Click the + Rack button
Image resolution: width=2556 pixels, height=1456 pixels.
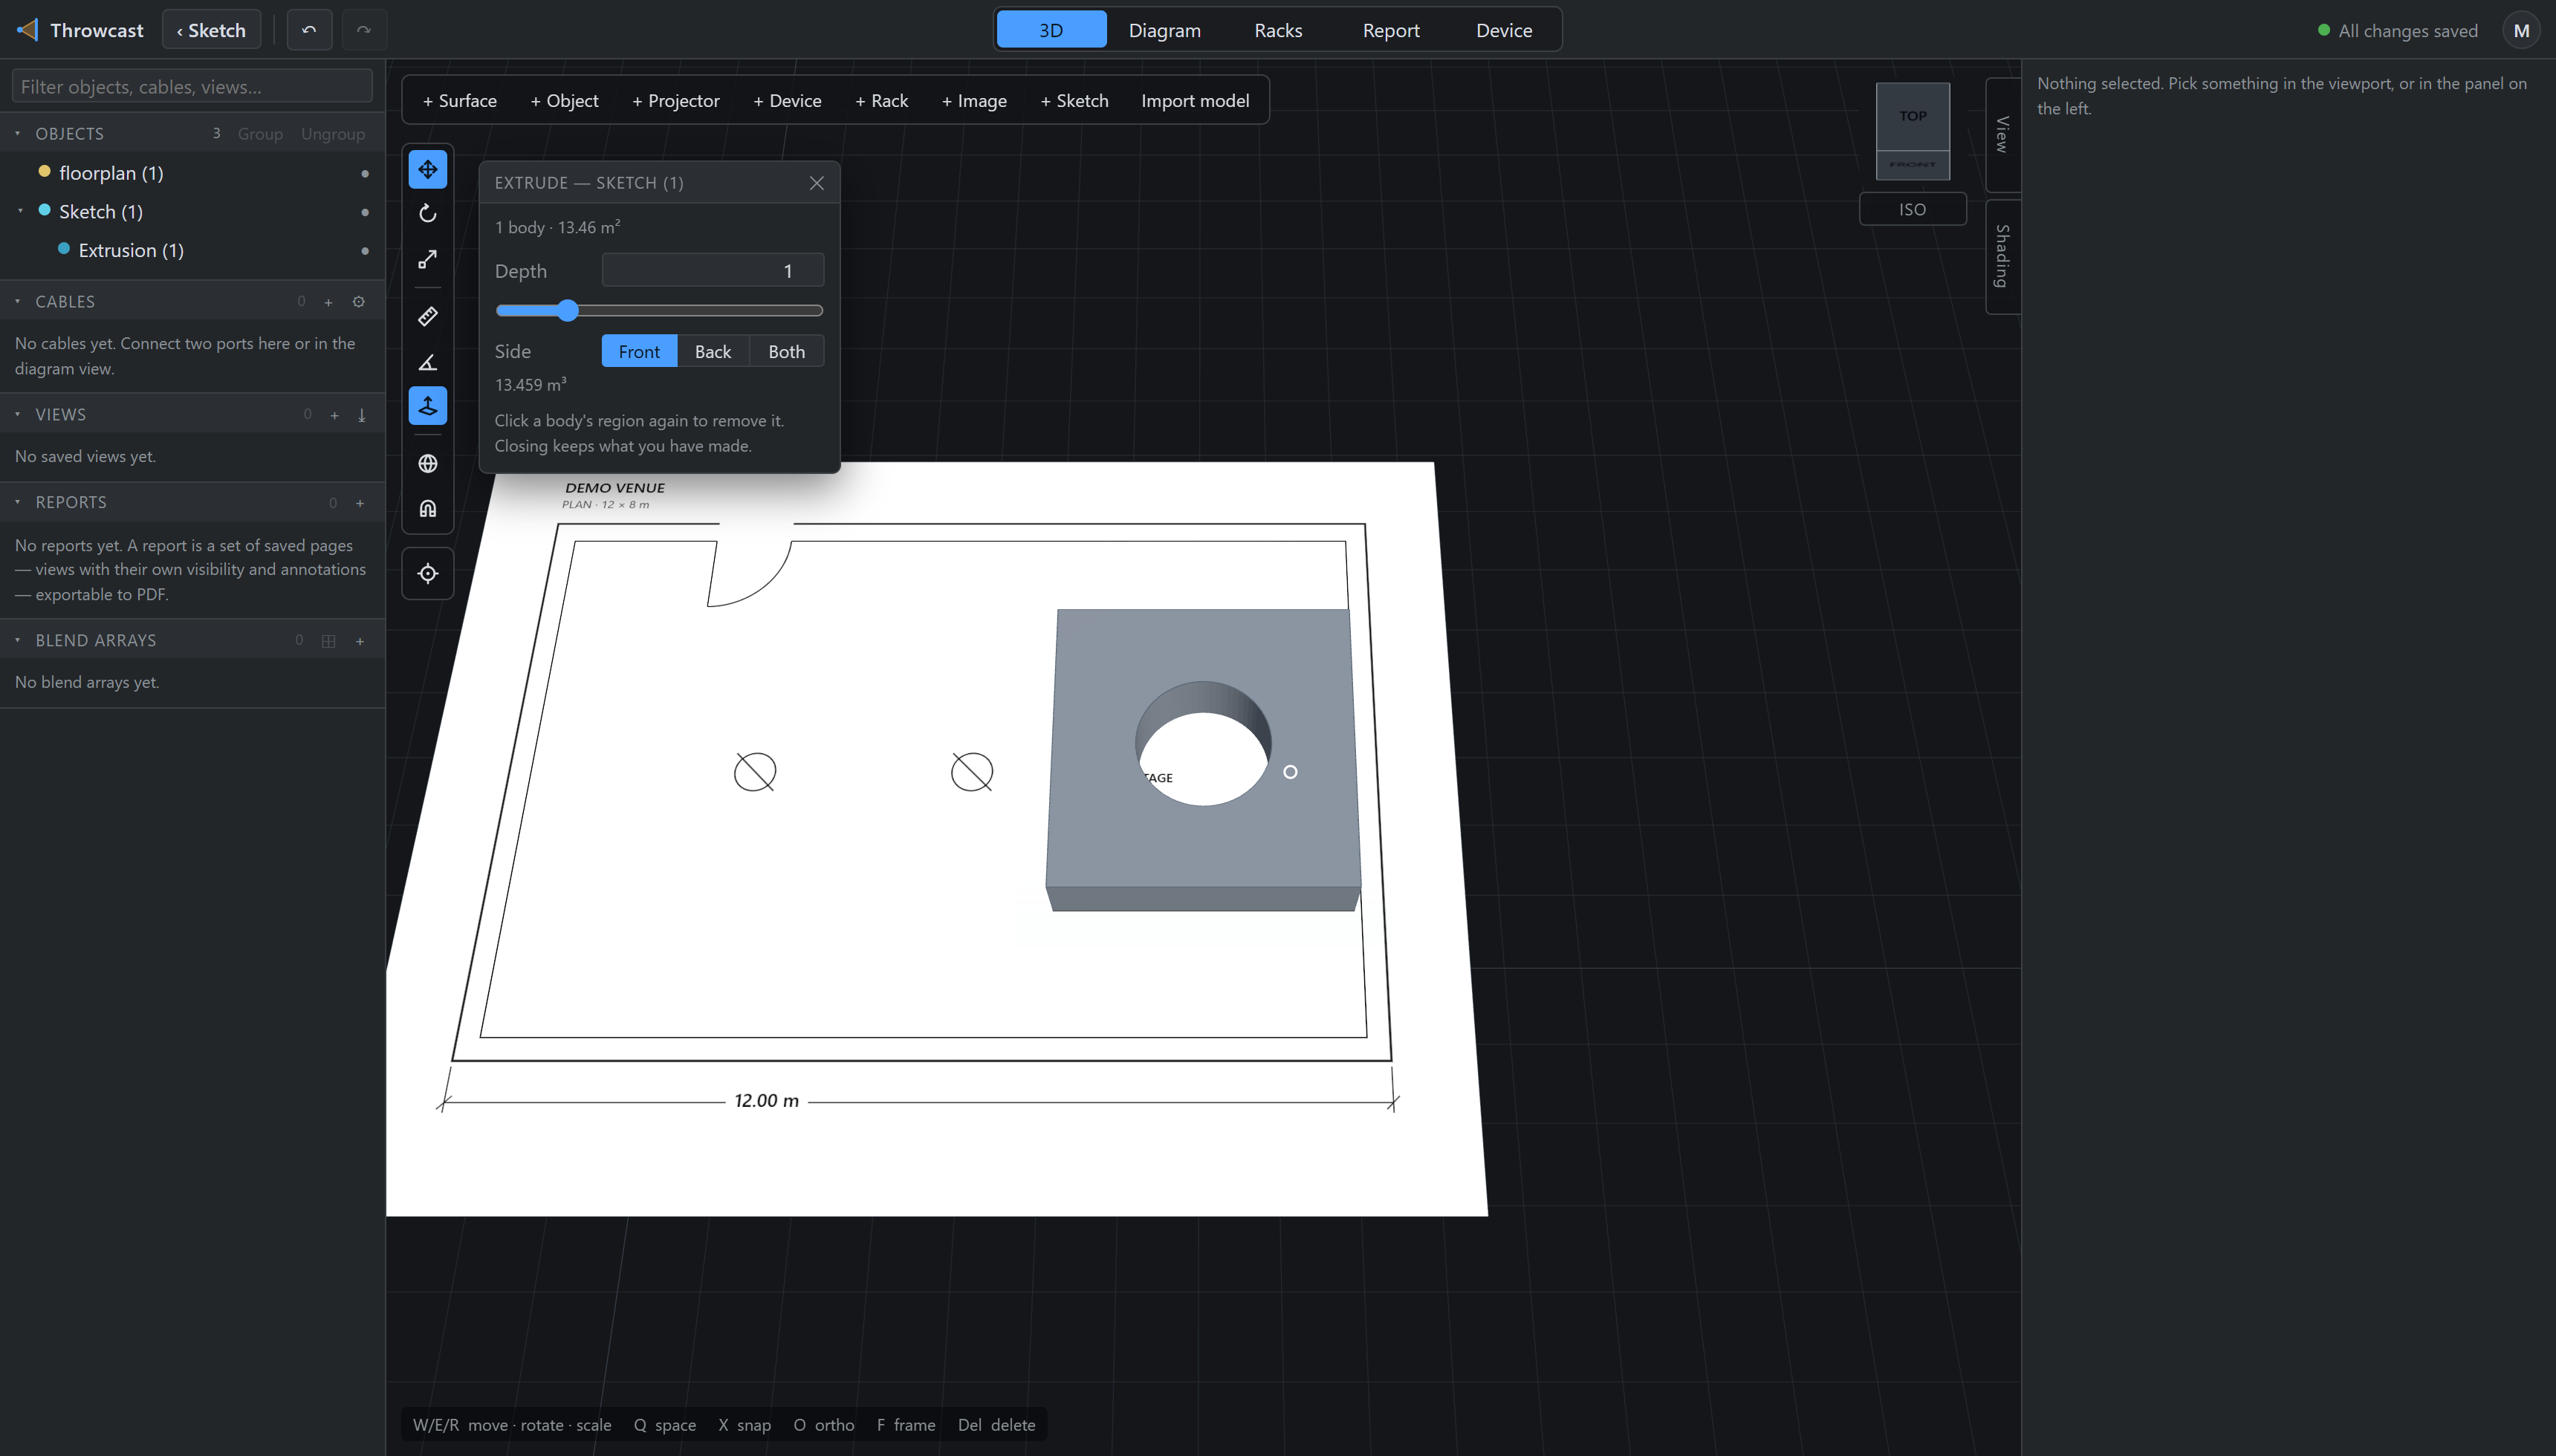pyautogui.click(x=881, y=101)
